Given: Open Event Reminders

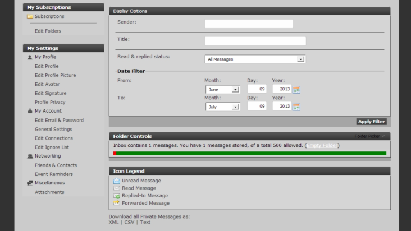Looking at the screenshot, I should [x=54, y=174].
